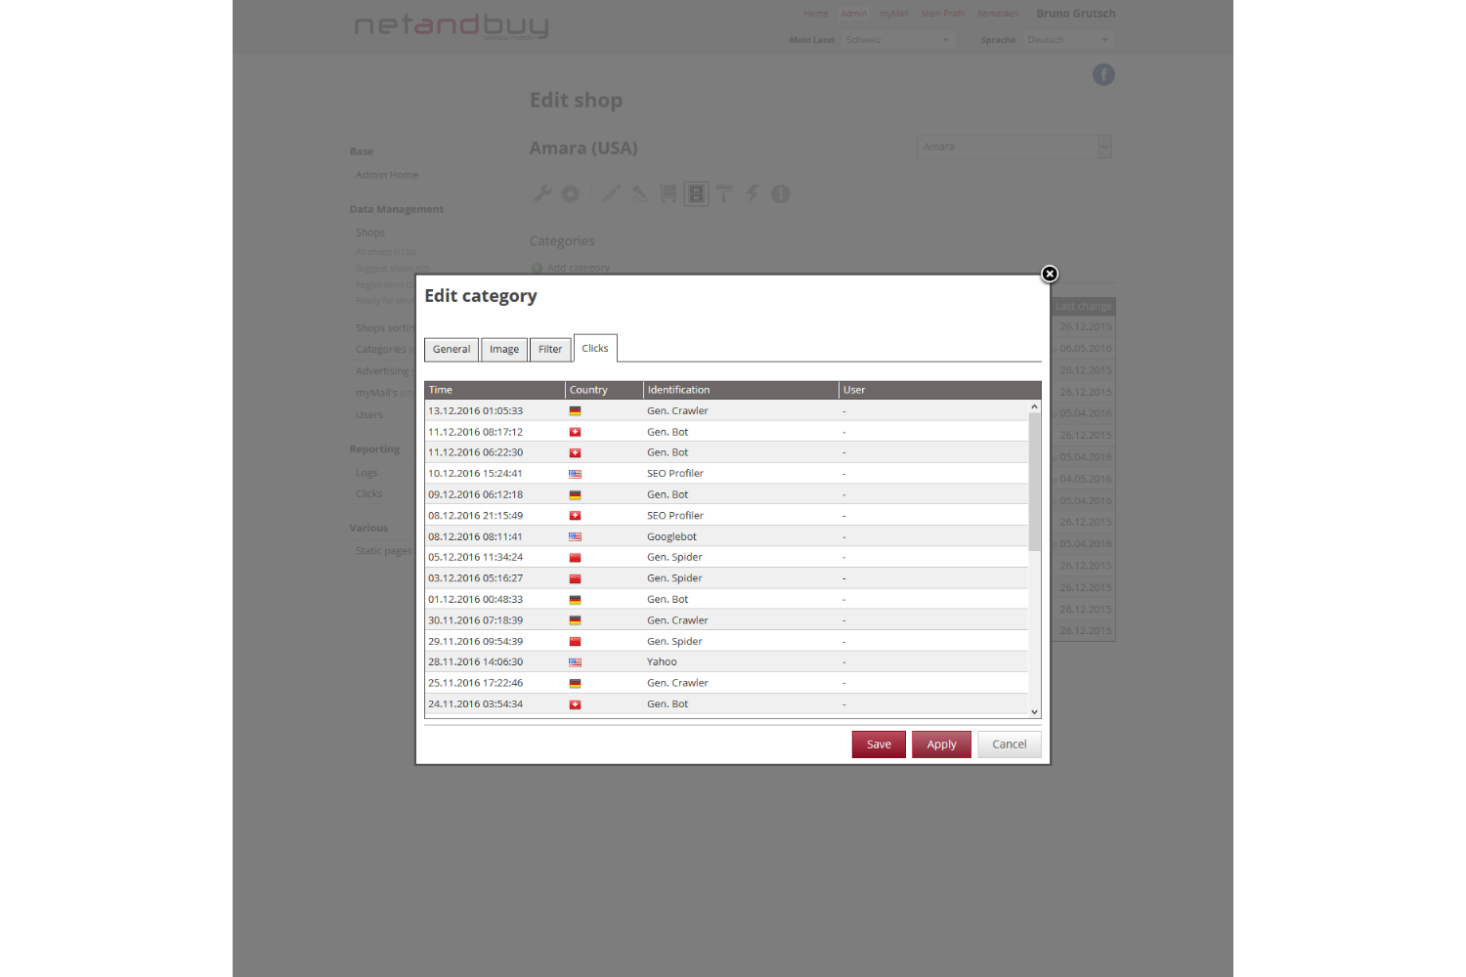Viewport: 1466px width, 977px height.
Task: Switch to the Filter tab
Action: [550, 350]
